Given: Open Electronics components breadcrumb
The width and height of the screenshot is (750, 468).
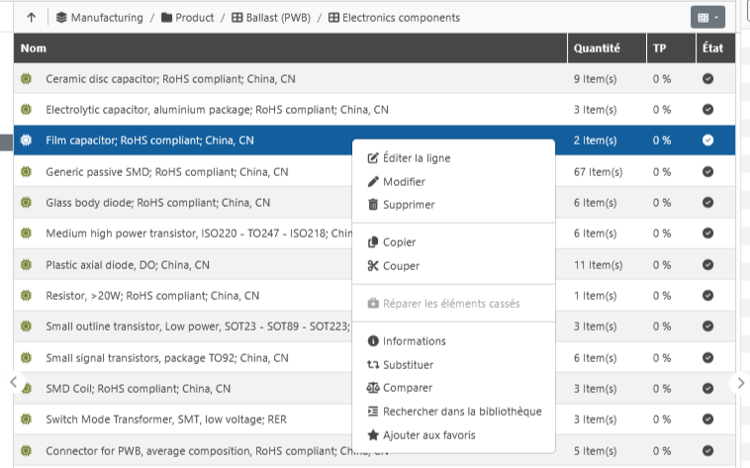Looking at the screenshot, I should point(394,18).
